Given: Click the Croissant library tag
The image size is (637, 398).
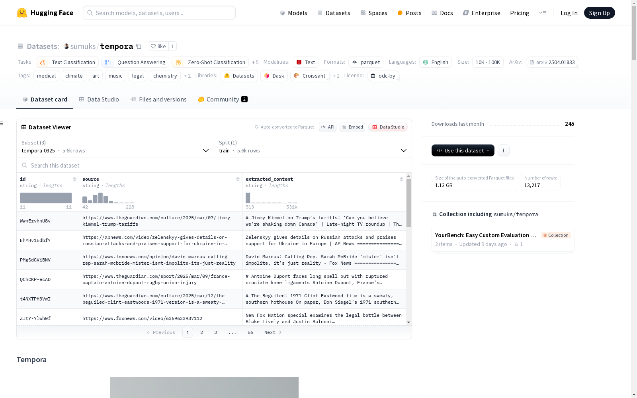Looking at the screenshot, I should pos(310,76).
